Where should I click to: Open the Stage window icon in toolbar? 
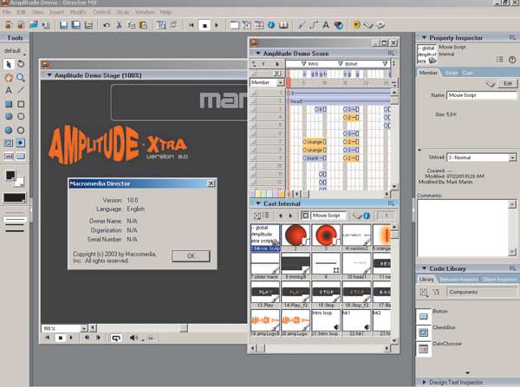tap(234, 25)
